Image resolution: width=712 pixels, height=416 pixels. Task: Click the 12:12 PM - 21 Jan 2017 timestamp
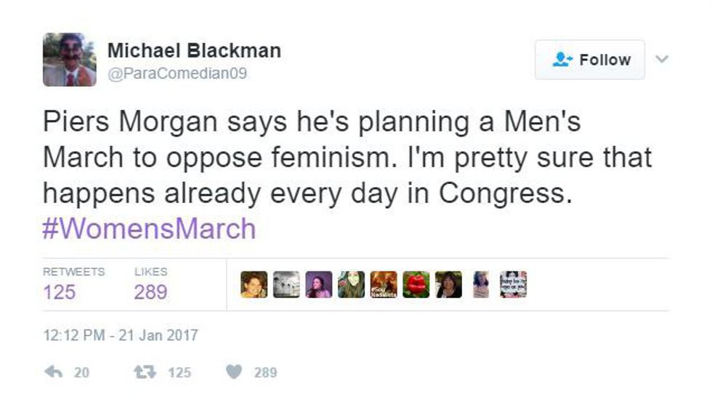point(120,336)
